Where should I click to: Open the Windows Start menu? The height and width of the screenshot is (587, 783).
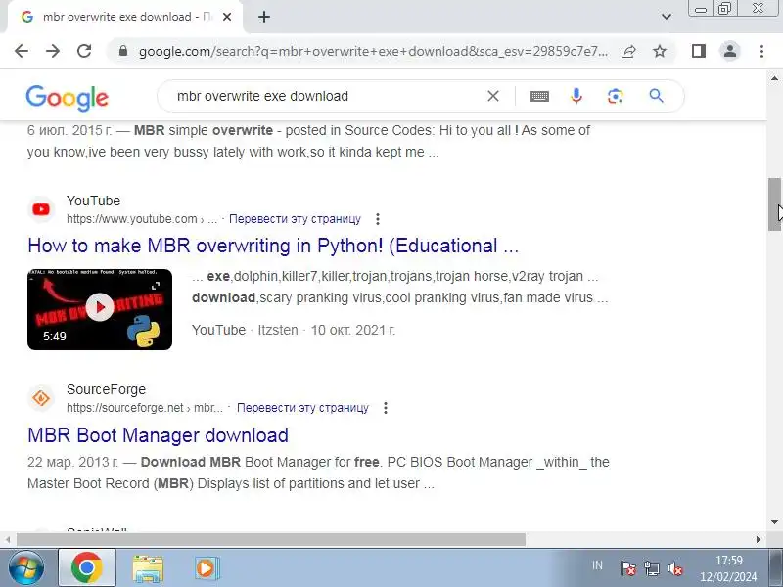coord(25,568)
